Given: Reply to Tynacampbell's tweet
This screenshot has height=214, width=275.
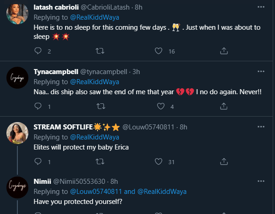Looking at the screenshot, I should 38,107.
